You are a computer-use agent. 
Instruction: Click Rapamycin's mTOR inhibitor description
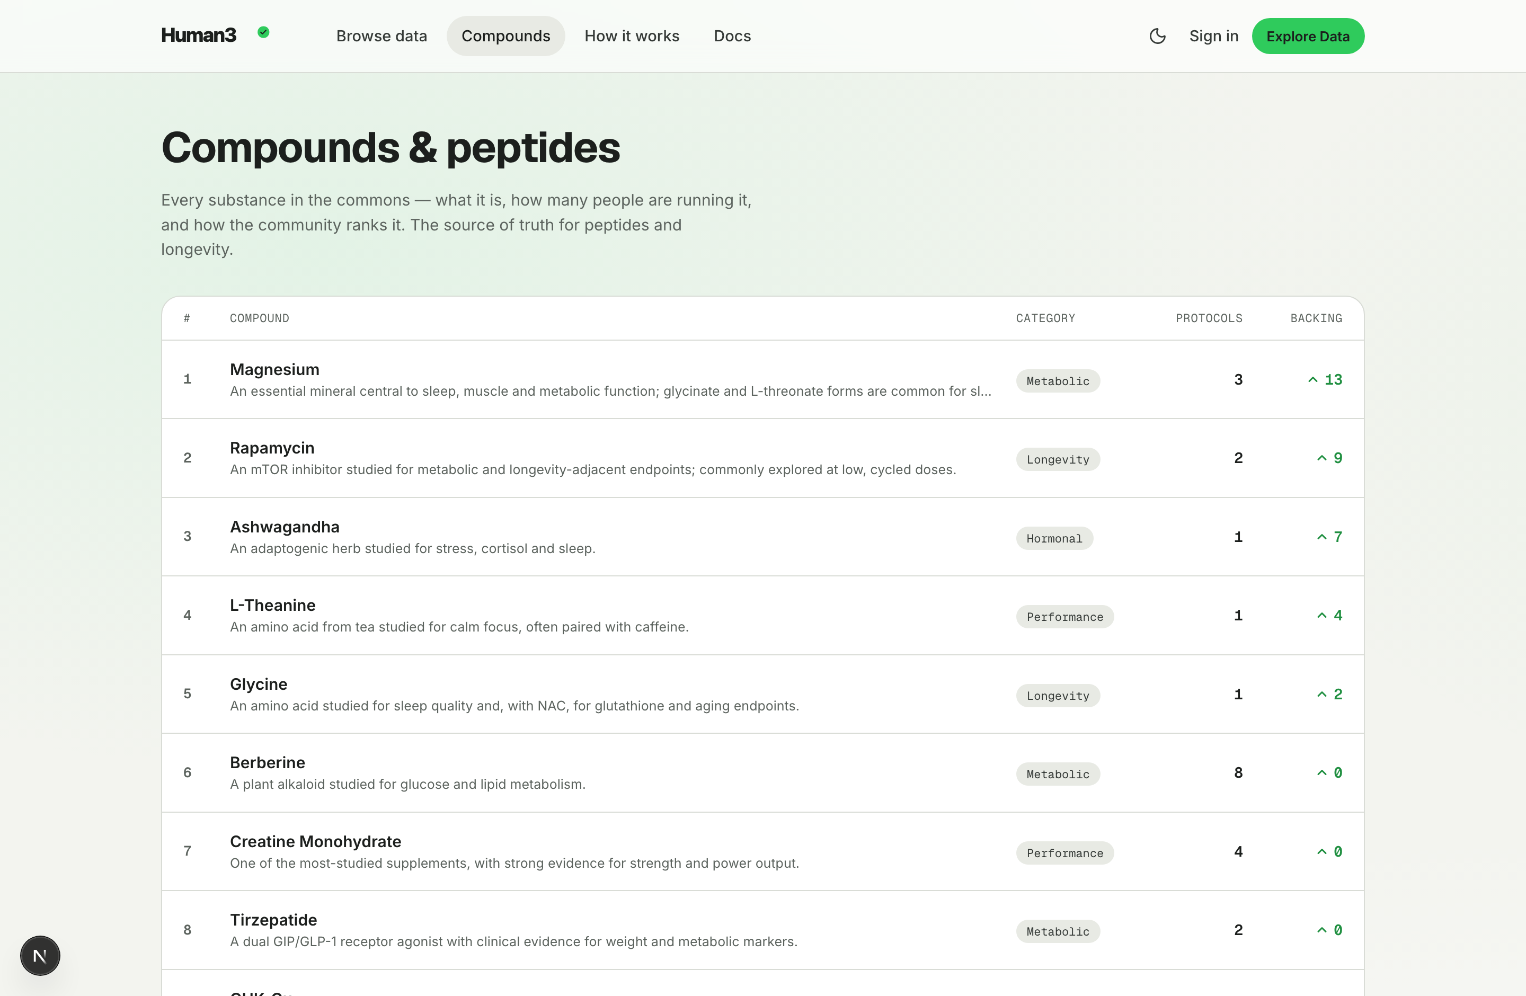593,470
